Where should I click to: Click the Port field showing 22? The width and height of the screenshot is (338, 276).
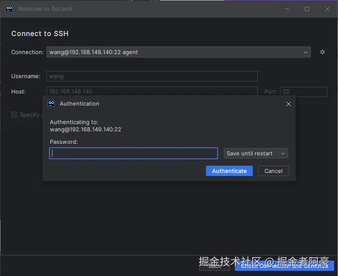303,91
